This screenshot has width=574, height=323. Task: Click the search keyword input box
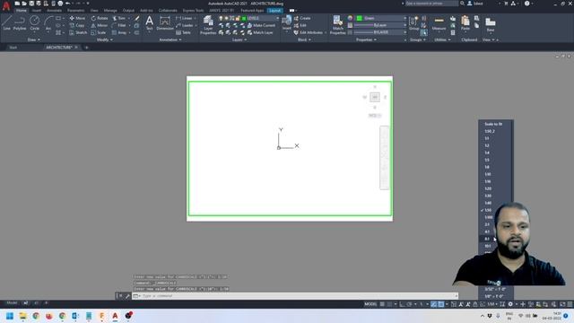431,4
